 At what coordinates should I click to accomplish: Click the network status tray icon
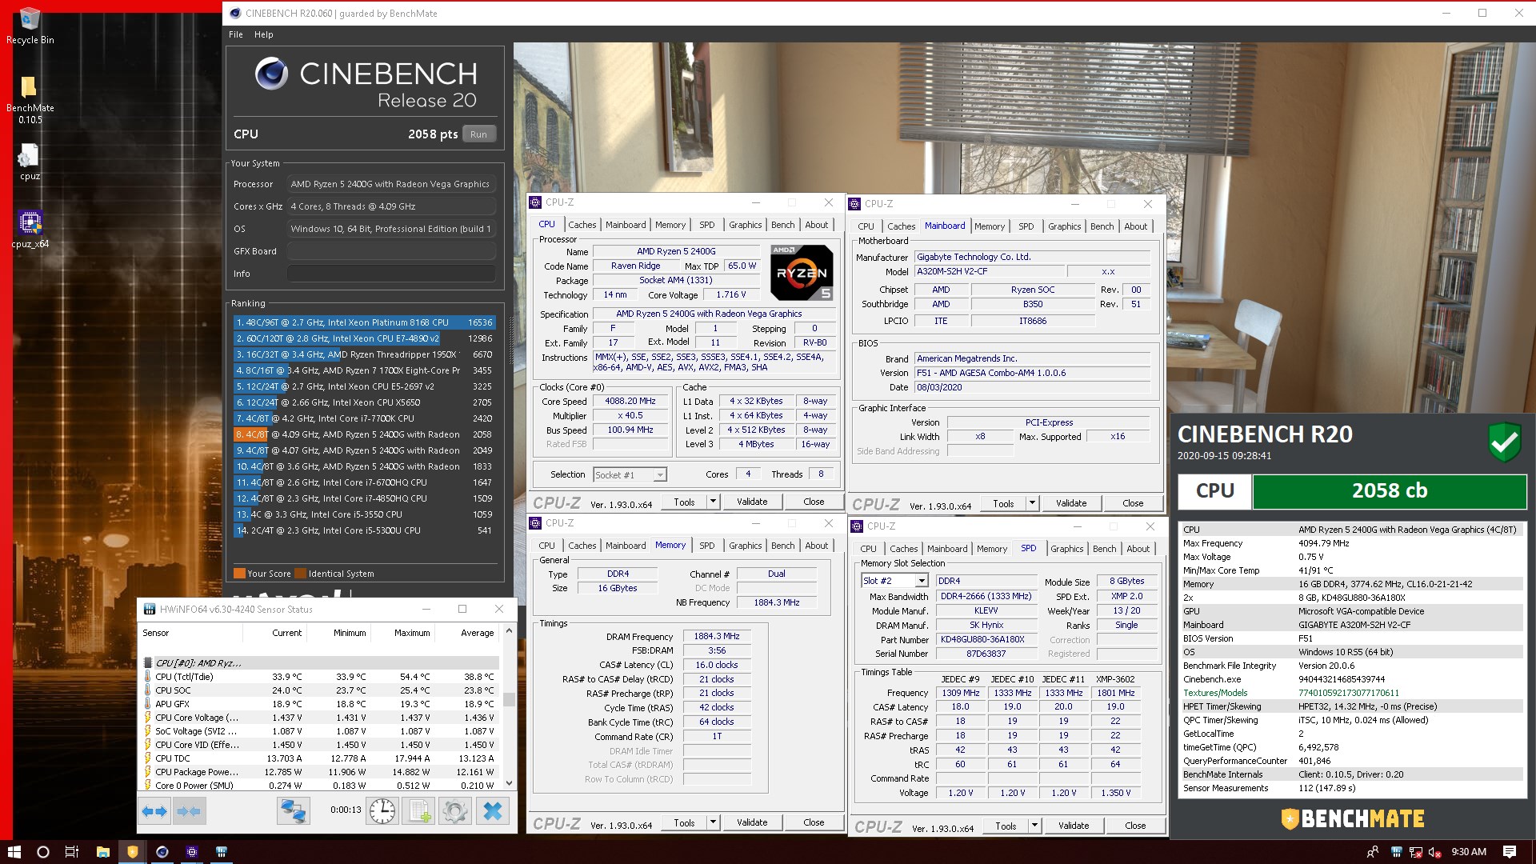[x=1415, y=852]
